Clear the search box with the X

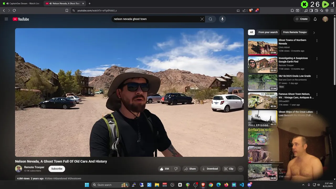(x=202, y=19)
